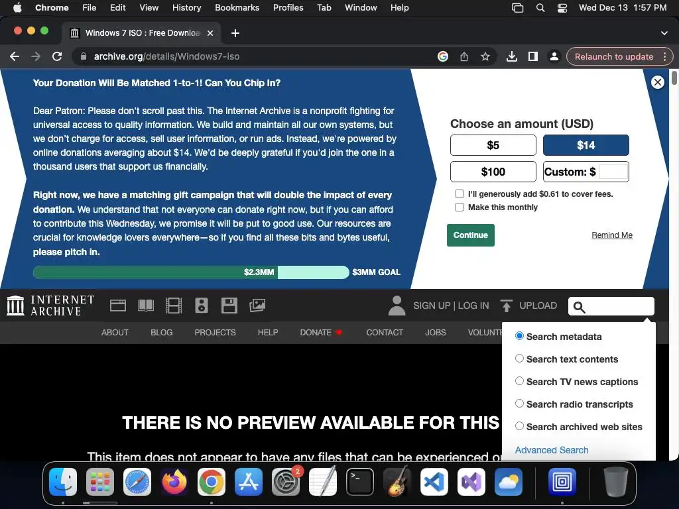
Task: Click the magnifier in the search box
Action: [x=580, y=308]
